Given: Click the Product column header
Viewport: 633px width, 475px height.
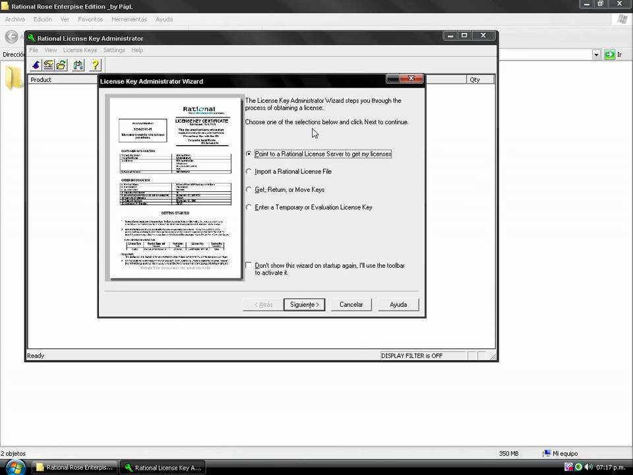Looking at the screenshot, I should click(63, 80).
